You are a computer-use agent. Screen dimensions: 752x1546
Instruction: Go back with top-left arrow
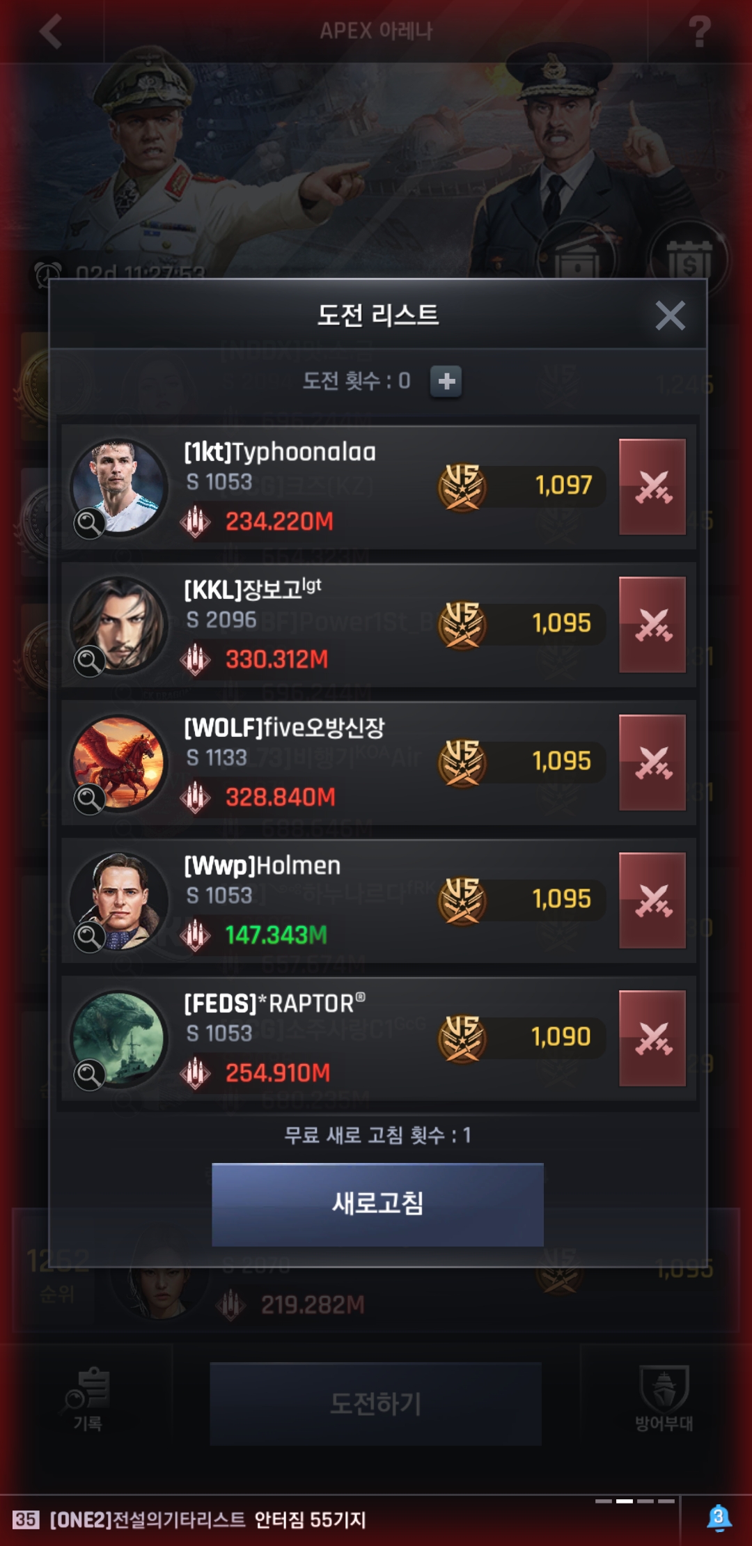coord(51,31)
